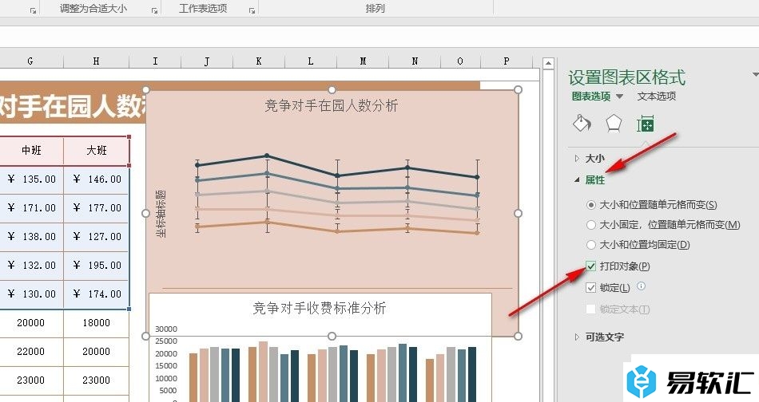
Task: Select column P header
Action: coord(507,61)
